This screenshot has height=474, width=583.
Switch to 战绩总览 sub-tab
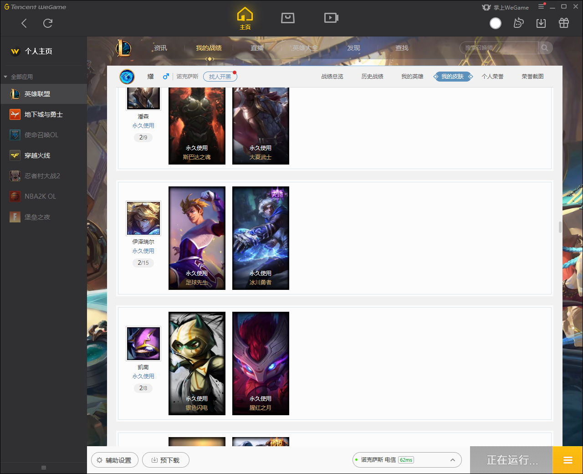coord(332,77)
